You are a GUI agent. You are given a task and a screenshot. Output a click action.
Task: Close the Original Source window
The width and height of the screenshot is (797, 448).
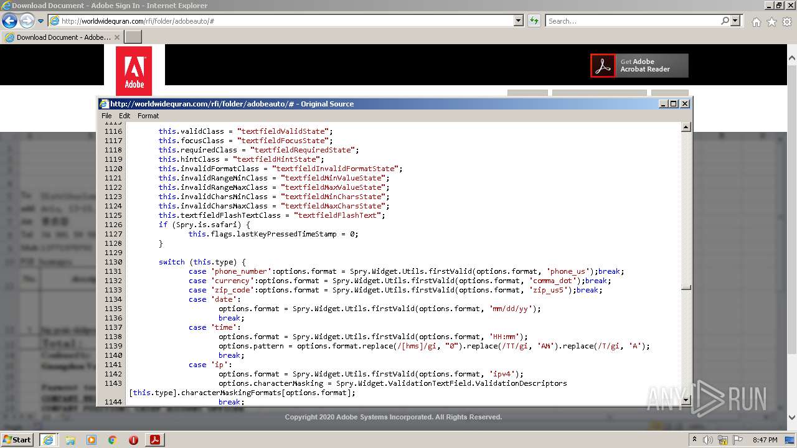point(685,104)
